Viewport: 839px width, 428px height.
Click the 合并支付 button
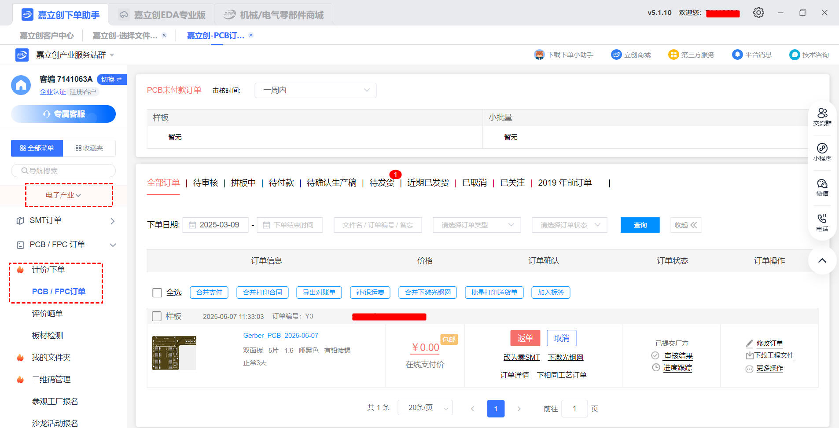tap(209, 293)
